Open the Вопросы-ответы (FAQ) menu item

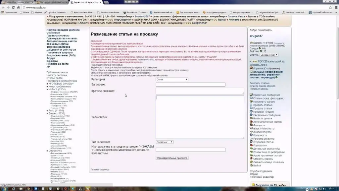[61, 55]
